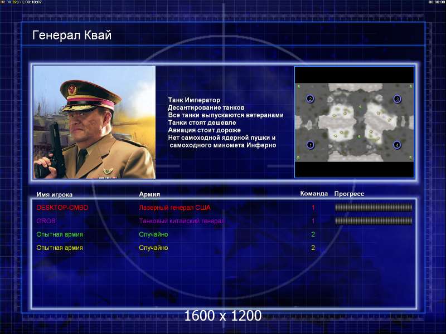Click the yellow team number 2
The width and height of the screenshot is (446, 334).
(313, 248)
